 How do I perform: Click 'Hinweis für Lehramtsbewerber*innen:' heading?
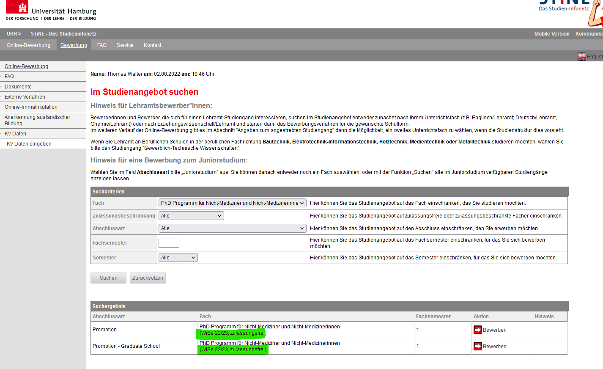point(151,105)
